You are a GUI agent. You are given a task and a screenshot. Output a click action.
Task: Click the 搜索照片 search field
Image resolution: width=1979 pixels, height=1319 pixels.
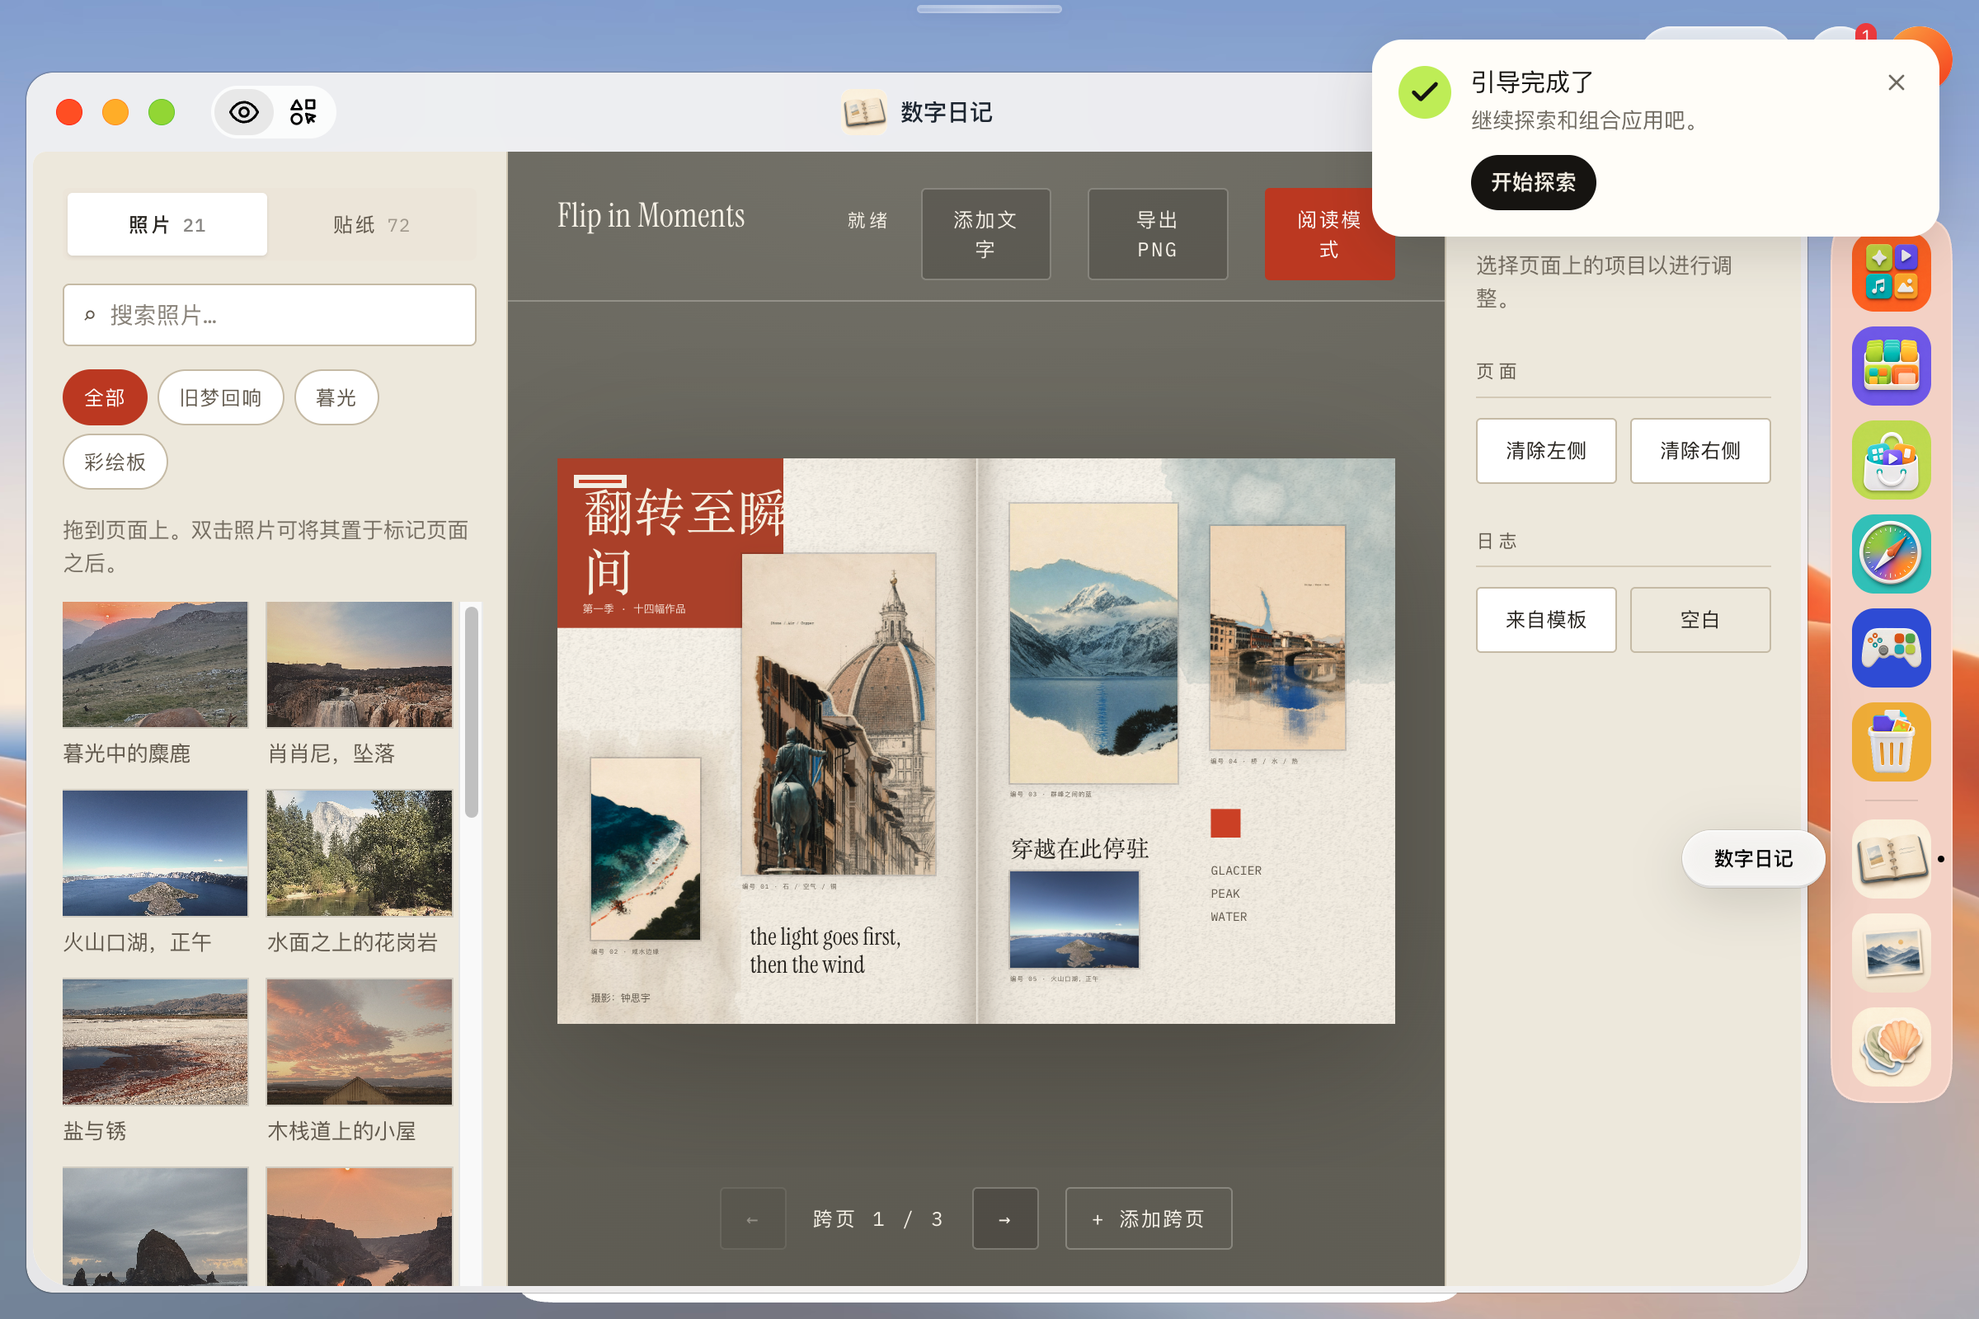(270, 315)
